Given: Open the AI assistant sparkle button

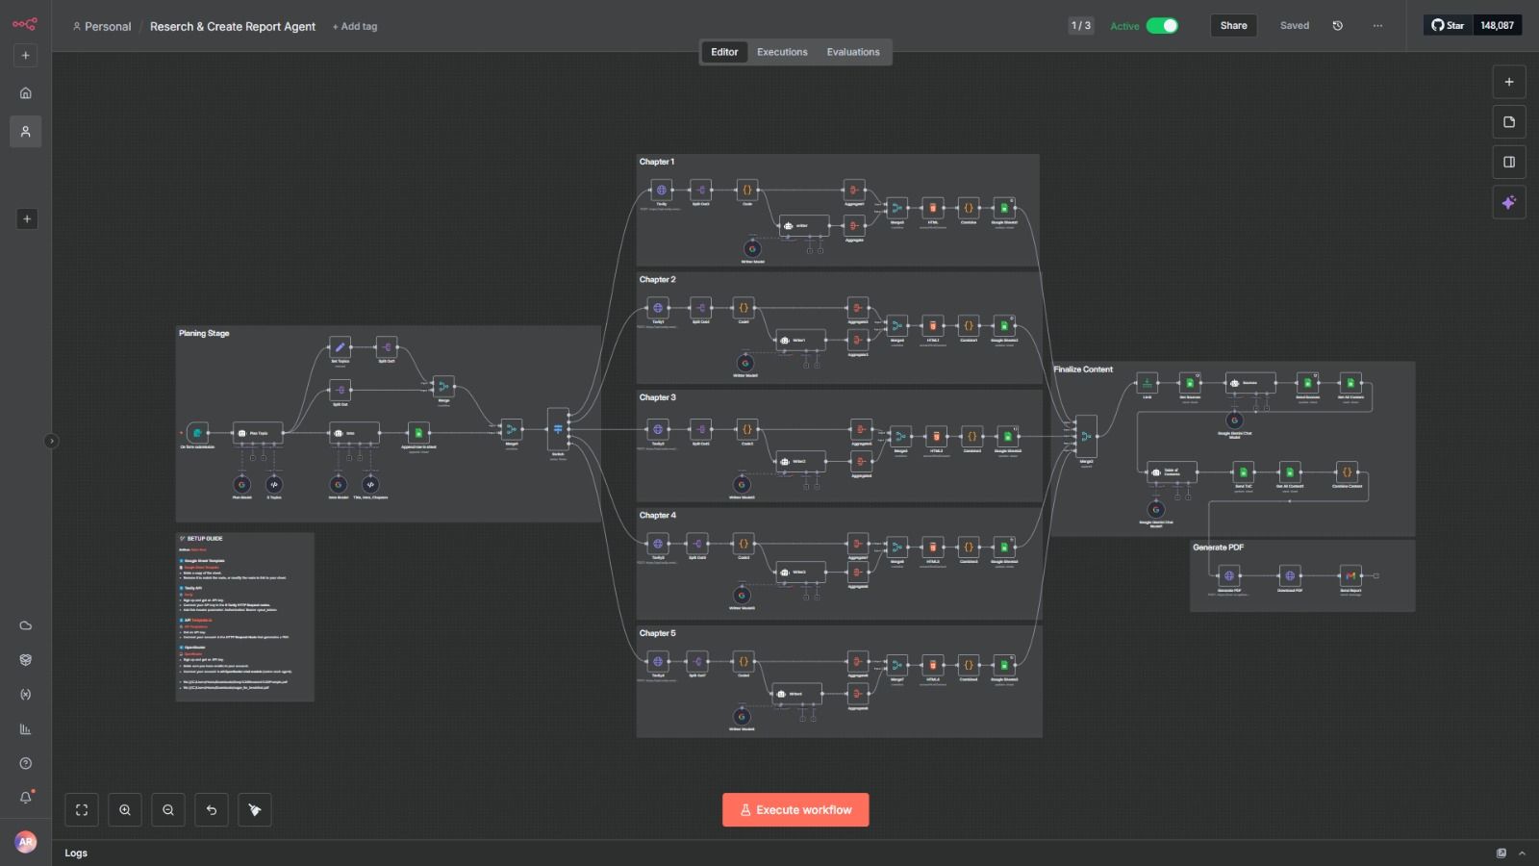Looking at the screenshot, I should coord(1509,202).
